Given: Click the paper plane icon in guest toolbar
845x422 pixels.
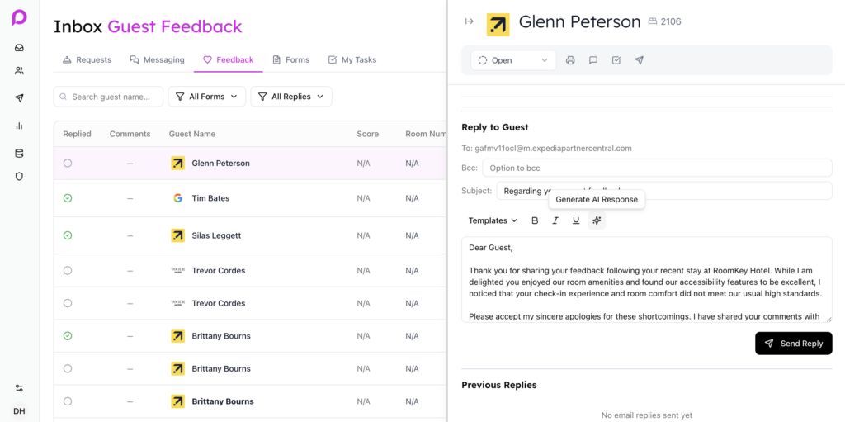Looking at the screenshot, I should tap(640, 60).
